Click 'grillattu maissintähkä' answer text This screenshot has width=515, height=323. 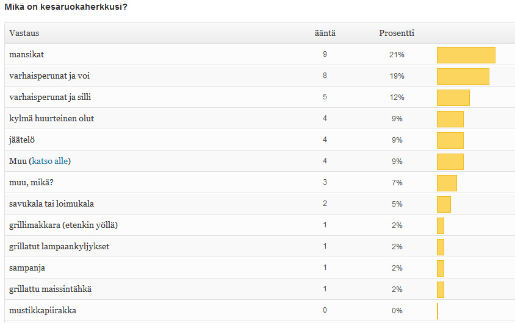pyautogui.click(x=51, y=289)
